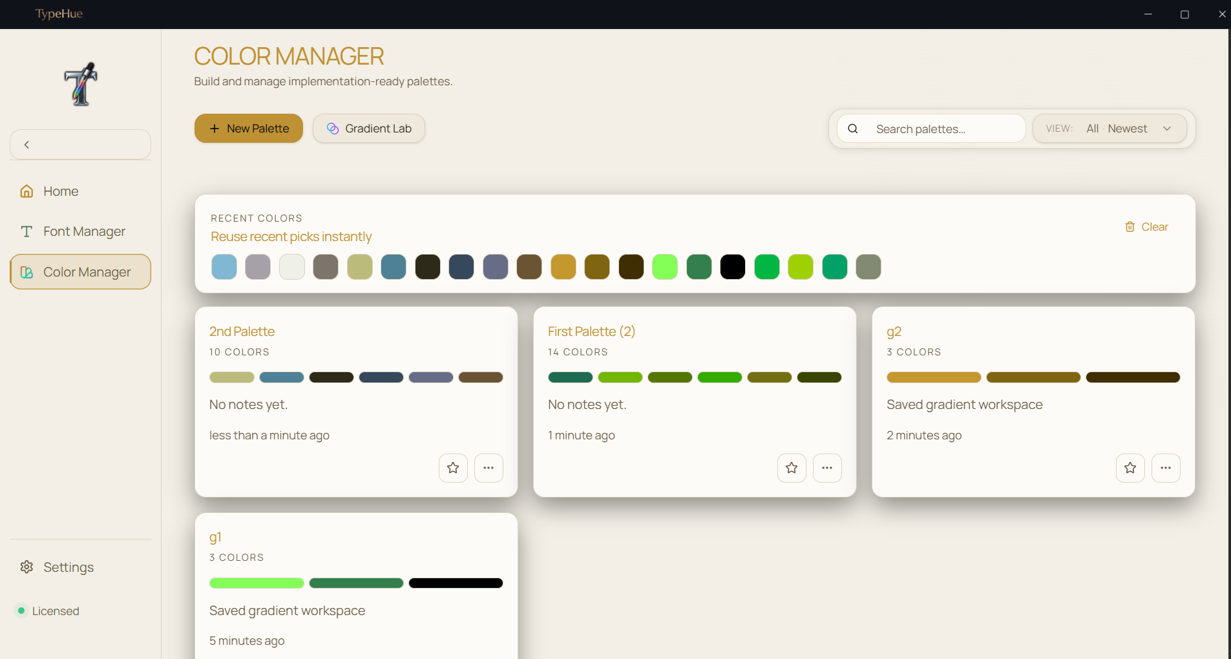Image resolution: width=1231 pixels, height=659 pixels.
Task: Click the plus icon on New Palette
Action: (215, 129)
